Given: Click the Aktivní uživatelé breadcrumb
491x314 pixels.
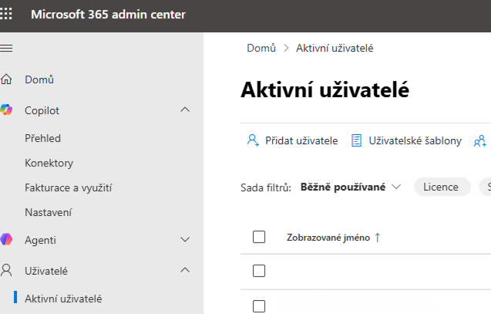Looking at the screenshot, I should click(x=335, y=49).
